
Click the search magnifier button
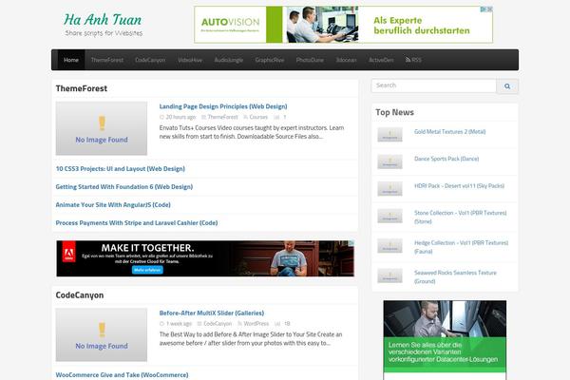507,86
